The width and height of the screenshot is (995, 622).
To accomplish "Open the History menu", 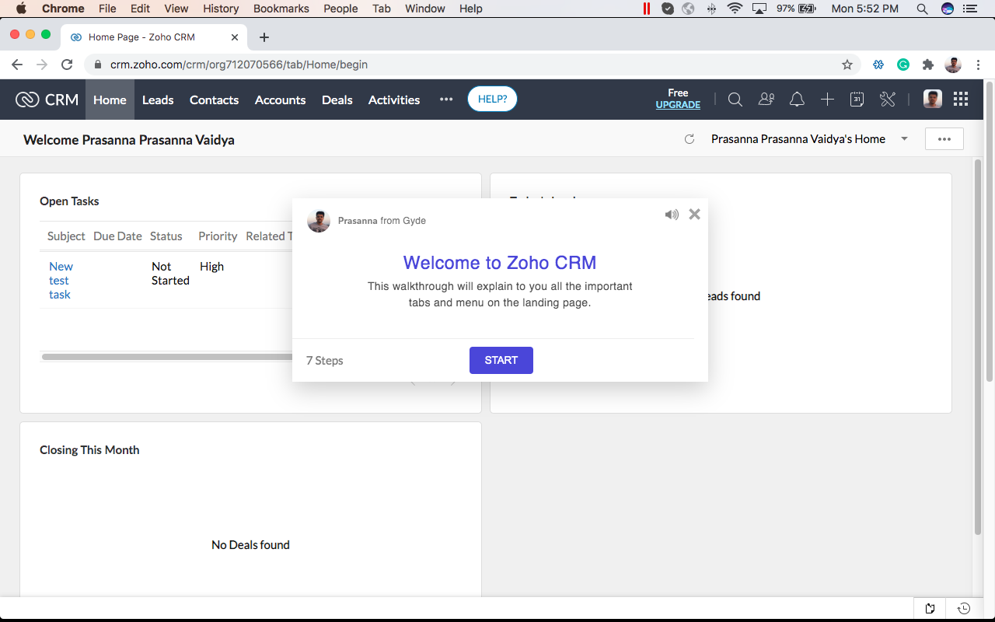I will click(221, 9).
